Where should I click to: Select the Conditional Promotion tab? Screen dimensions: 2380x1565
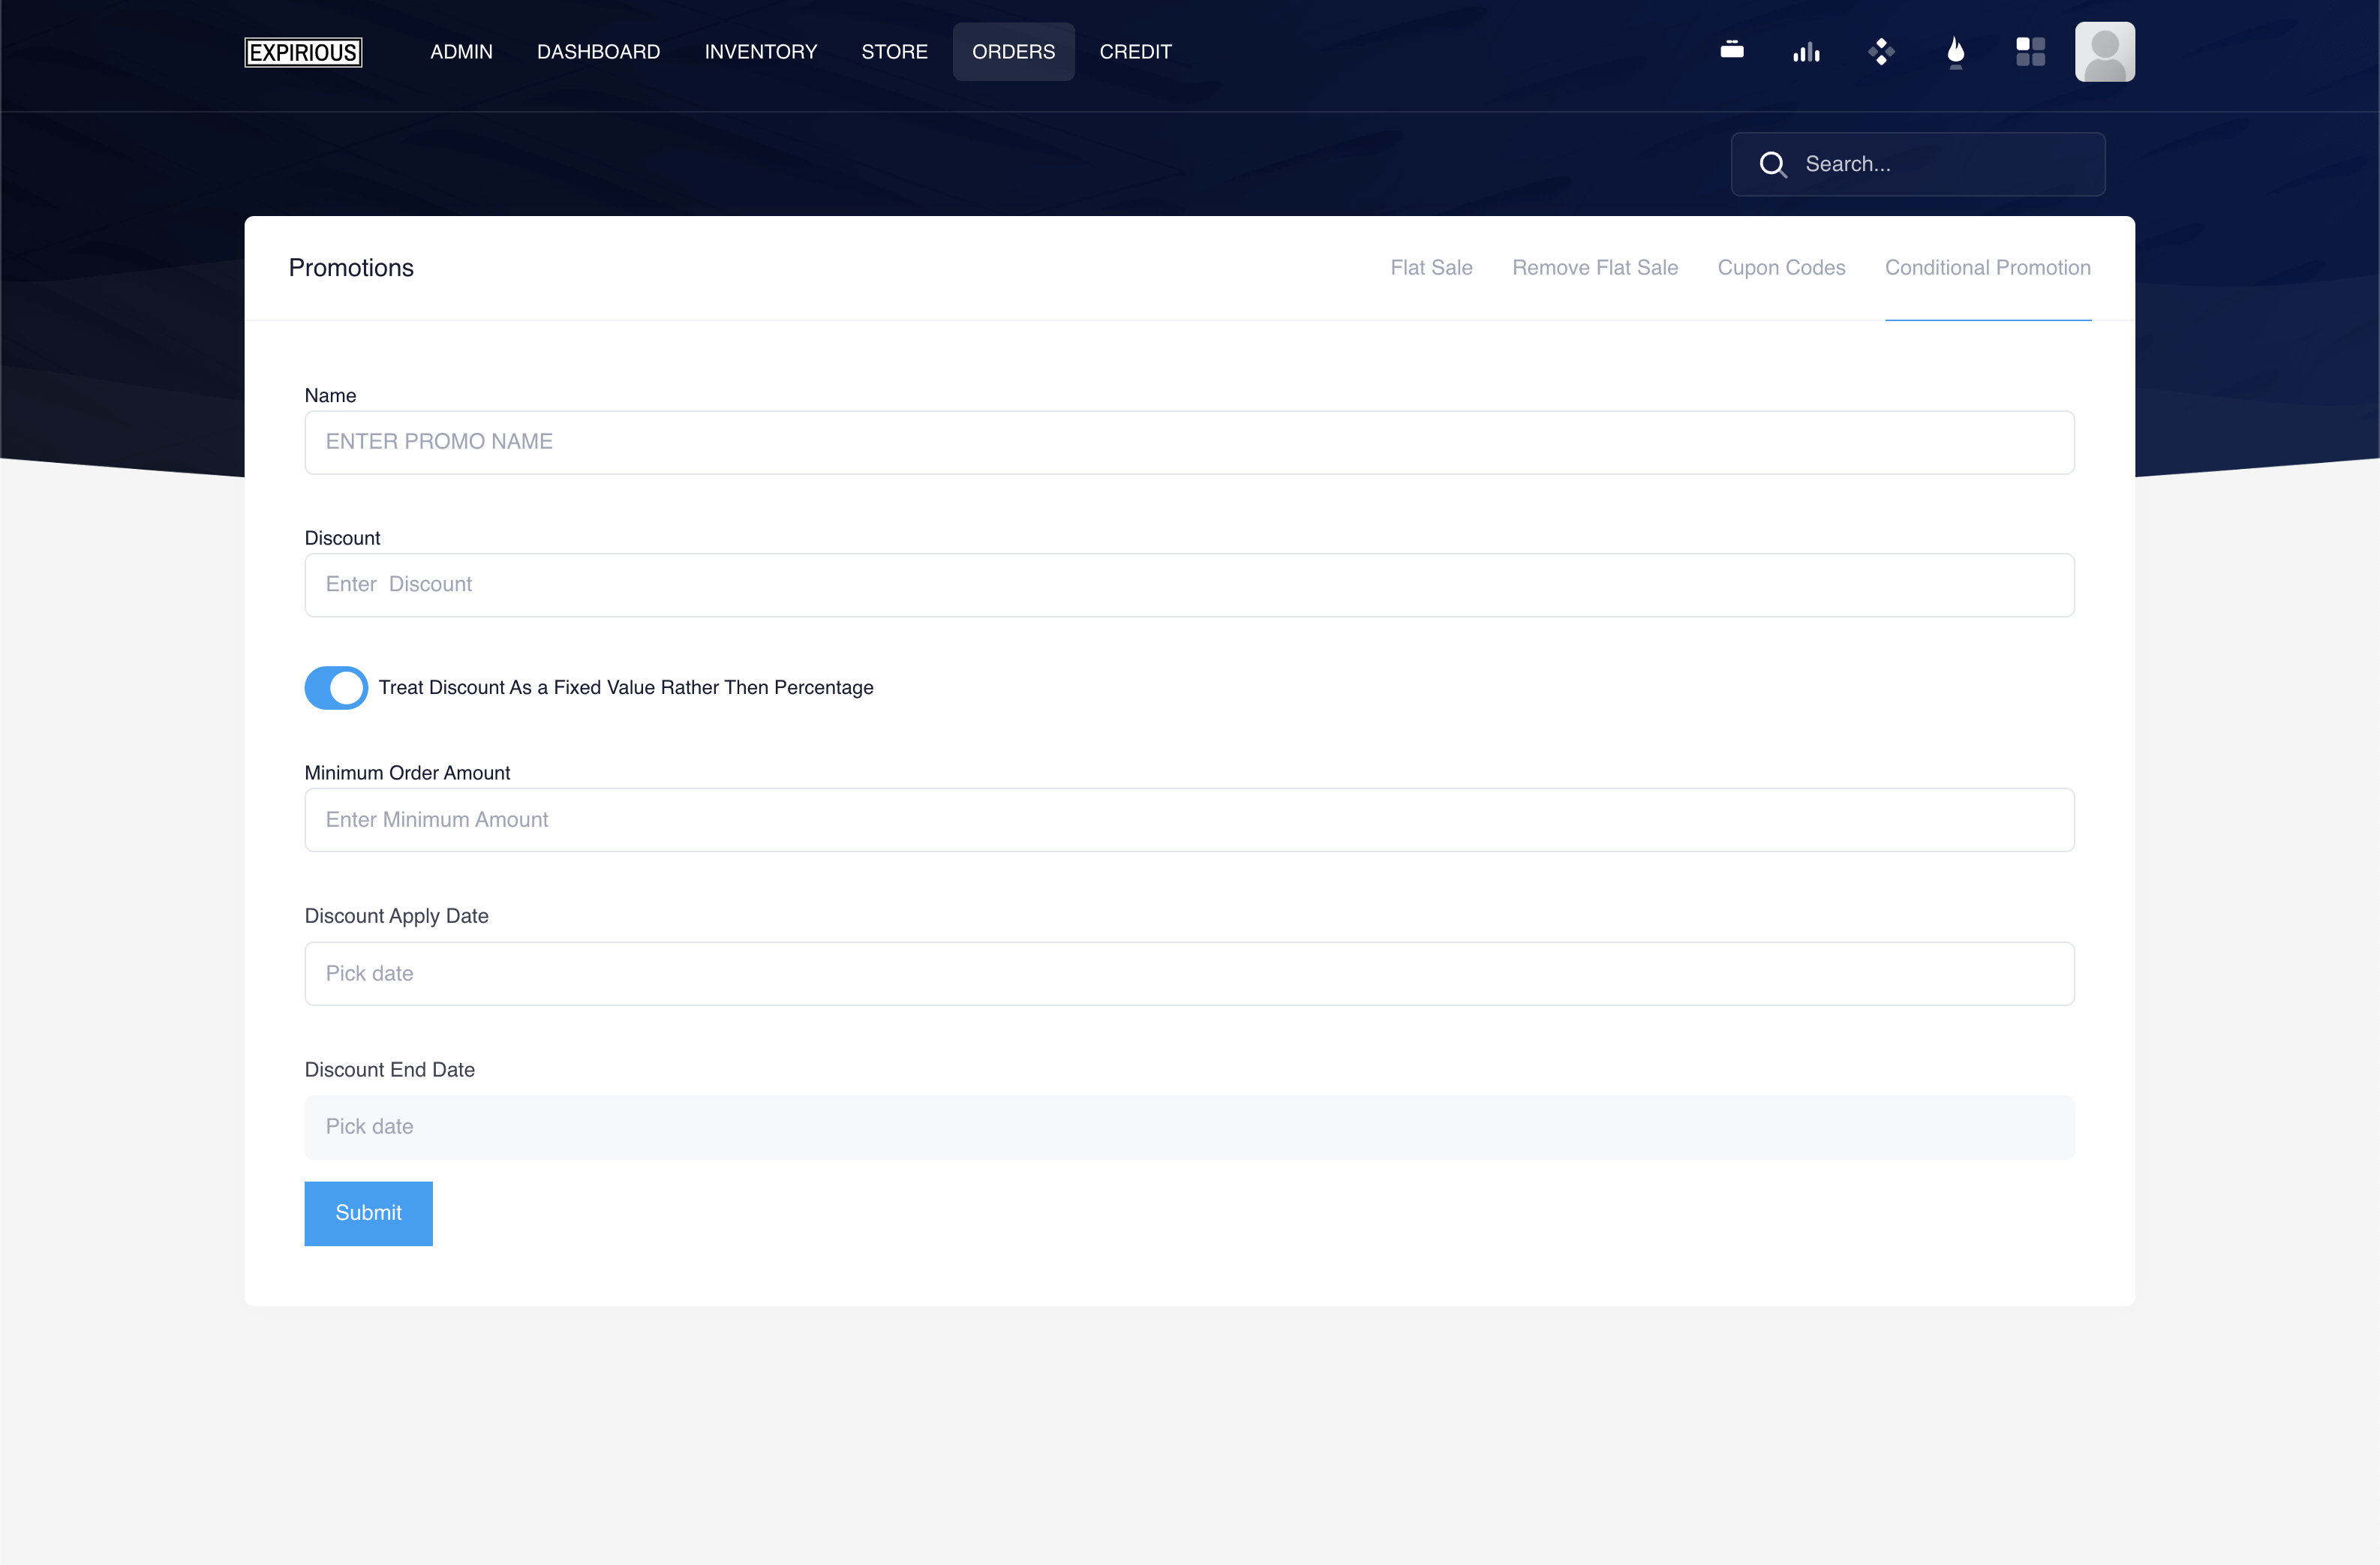pyautogui.click(x=1987, y=268)
